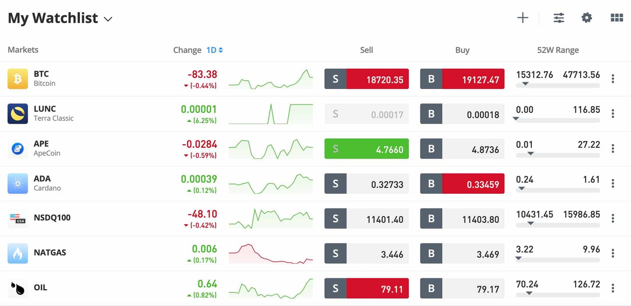Open watchlist settings via gear icon
The image size is (631, 306).
(587, 18)
